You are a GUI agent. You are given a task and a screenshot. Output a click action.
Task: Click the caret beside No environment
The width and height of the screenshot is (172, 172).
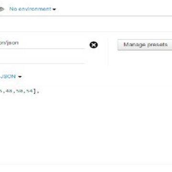pyautogui.click(x=54, y=10)
